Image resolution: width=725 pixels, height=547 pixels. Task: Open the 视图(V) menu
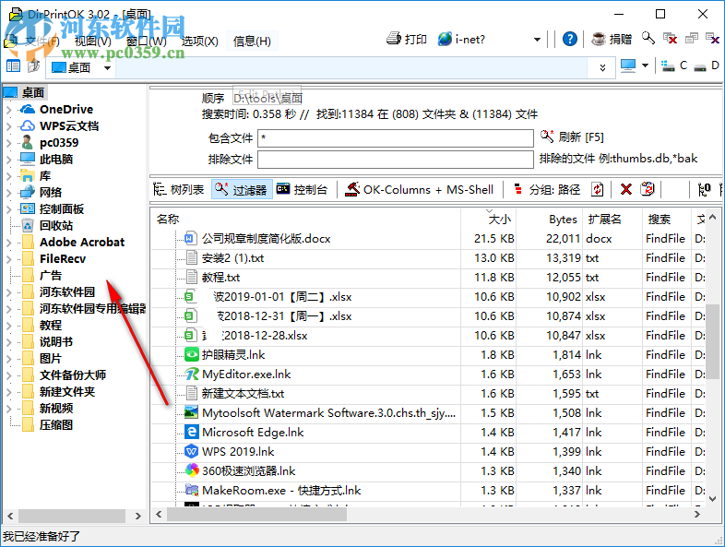(93, 42)
